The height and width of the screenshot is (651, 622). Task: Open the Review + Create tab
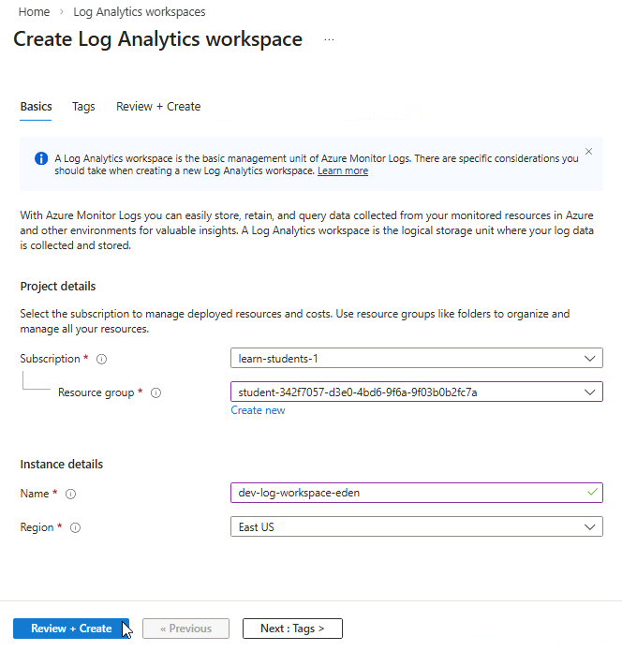pos(158,107)
